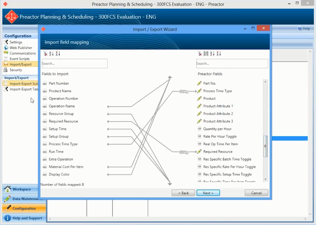Image resolution: width=316 pixels, height=225 pixels.
Task: Select Setup Time in Fields to Import
Action: [57, 129]
